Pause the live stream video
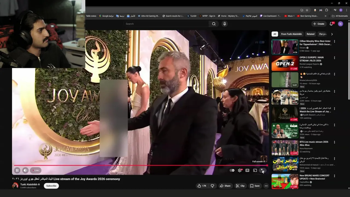350x197 pixels. (17, 170)
